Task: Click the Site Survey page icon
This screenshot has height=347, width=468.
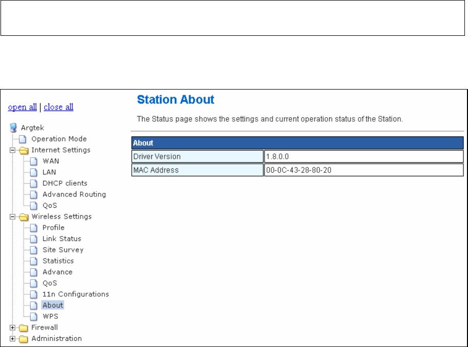Action: (34, 250)
